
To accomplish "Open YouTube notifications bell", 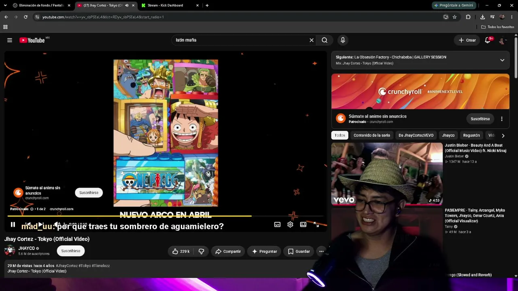I will tap(488, 40).
